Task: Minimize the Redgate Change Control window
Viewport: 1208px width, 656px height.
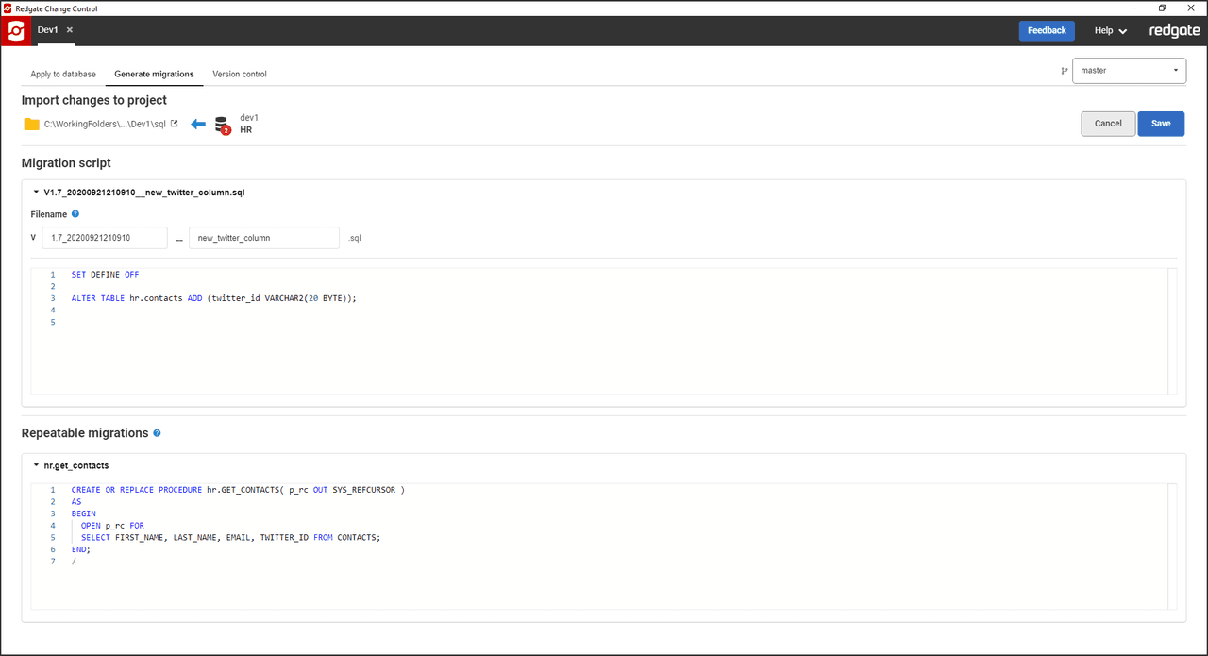Action: (x=1134, y=8)
